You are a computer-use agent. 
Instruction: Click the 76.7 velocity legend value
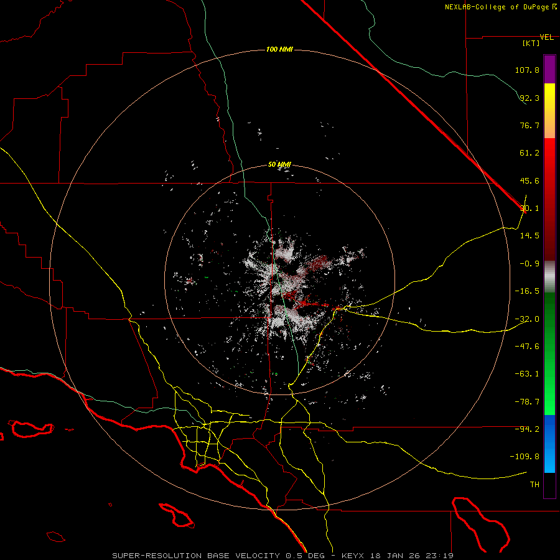[530, 125]
